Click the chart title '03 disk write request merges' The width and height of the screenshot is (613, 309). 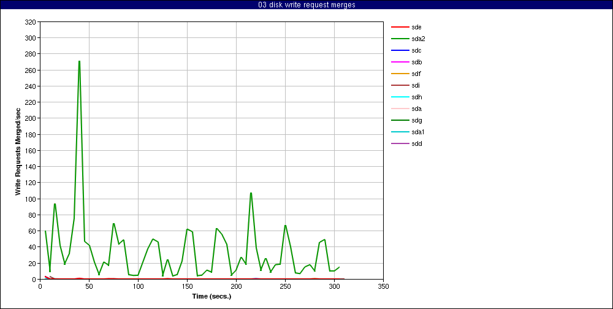tap(306, 5)
